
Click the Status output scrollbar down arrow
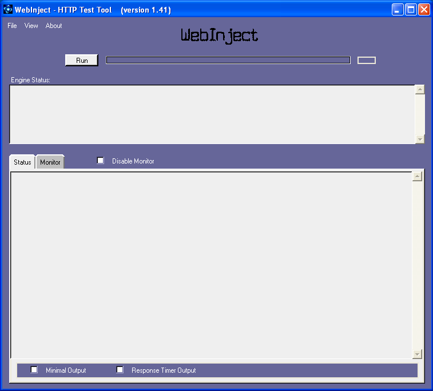417,354
